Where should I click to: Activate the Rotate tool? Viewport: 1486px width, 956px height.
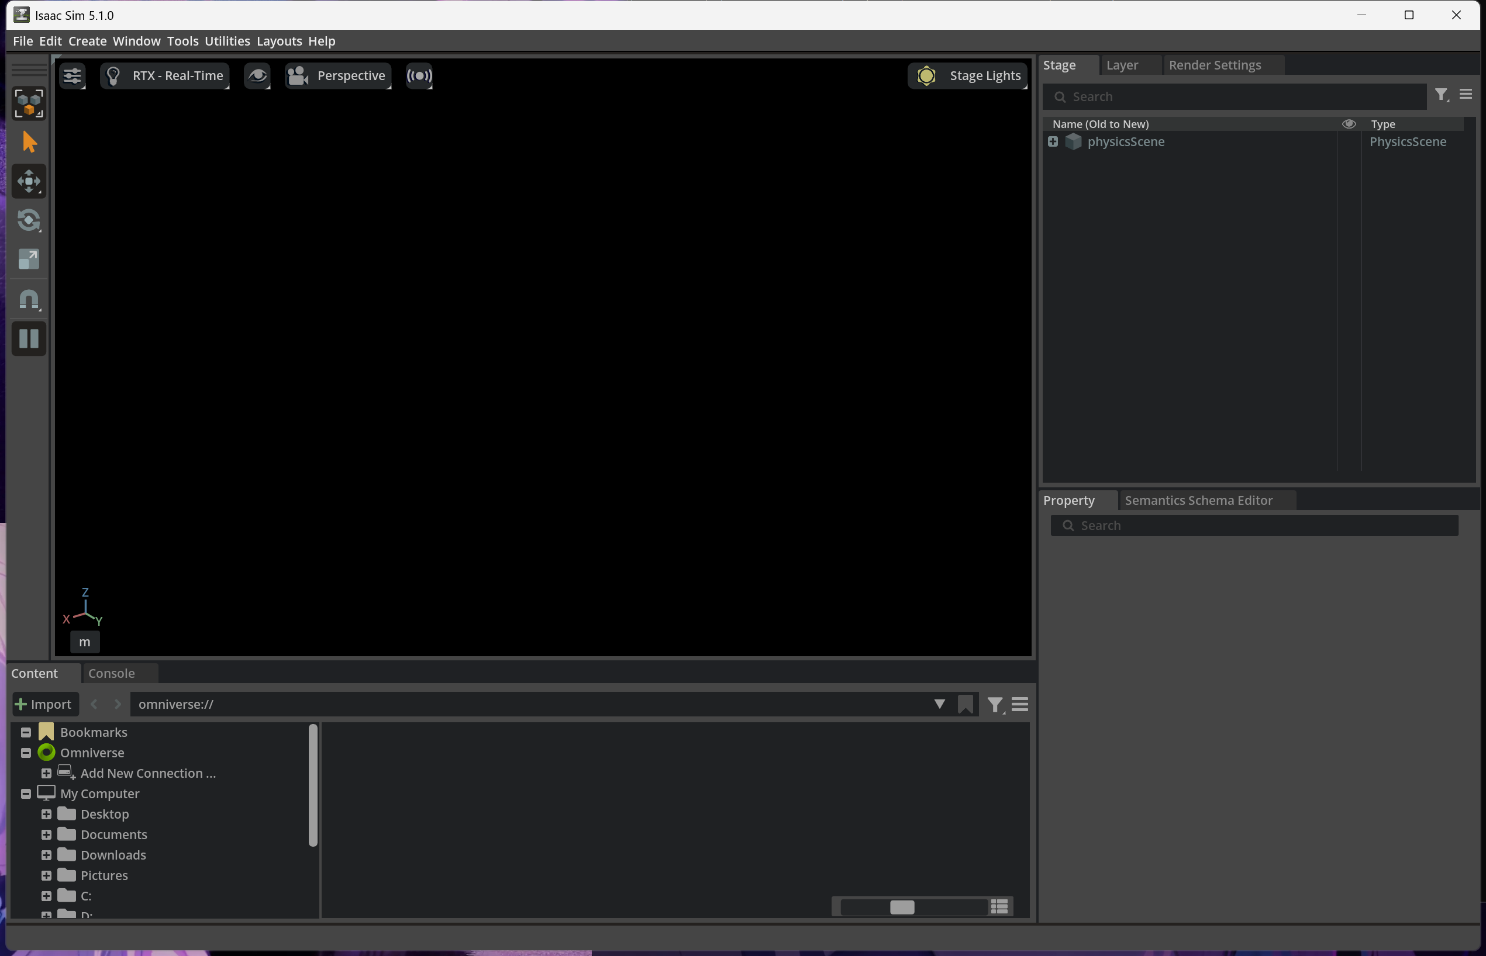pos(29,220)
